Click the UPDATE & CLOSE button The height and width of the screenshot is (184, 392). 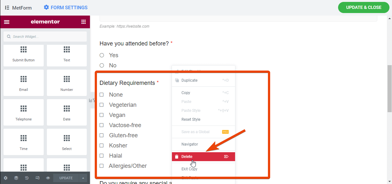click(364, 7)
